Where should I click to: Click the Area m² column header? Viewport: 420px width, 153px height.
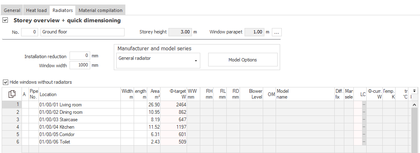pos(154,94)
